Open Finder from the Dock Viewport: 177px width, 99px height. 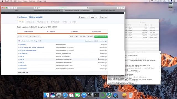pyautogui.click(x=46, y=95)
